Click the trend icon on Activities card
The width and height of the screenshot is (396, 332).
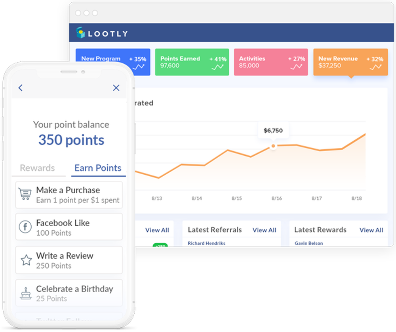tap(296, 67)
